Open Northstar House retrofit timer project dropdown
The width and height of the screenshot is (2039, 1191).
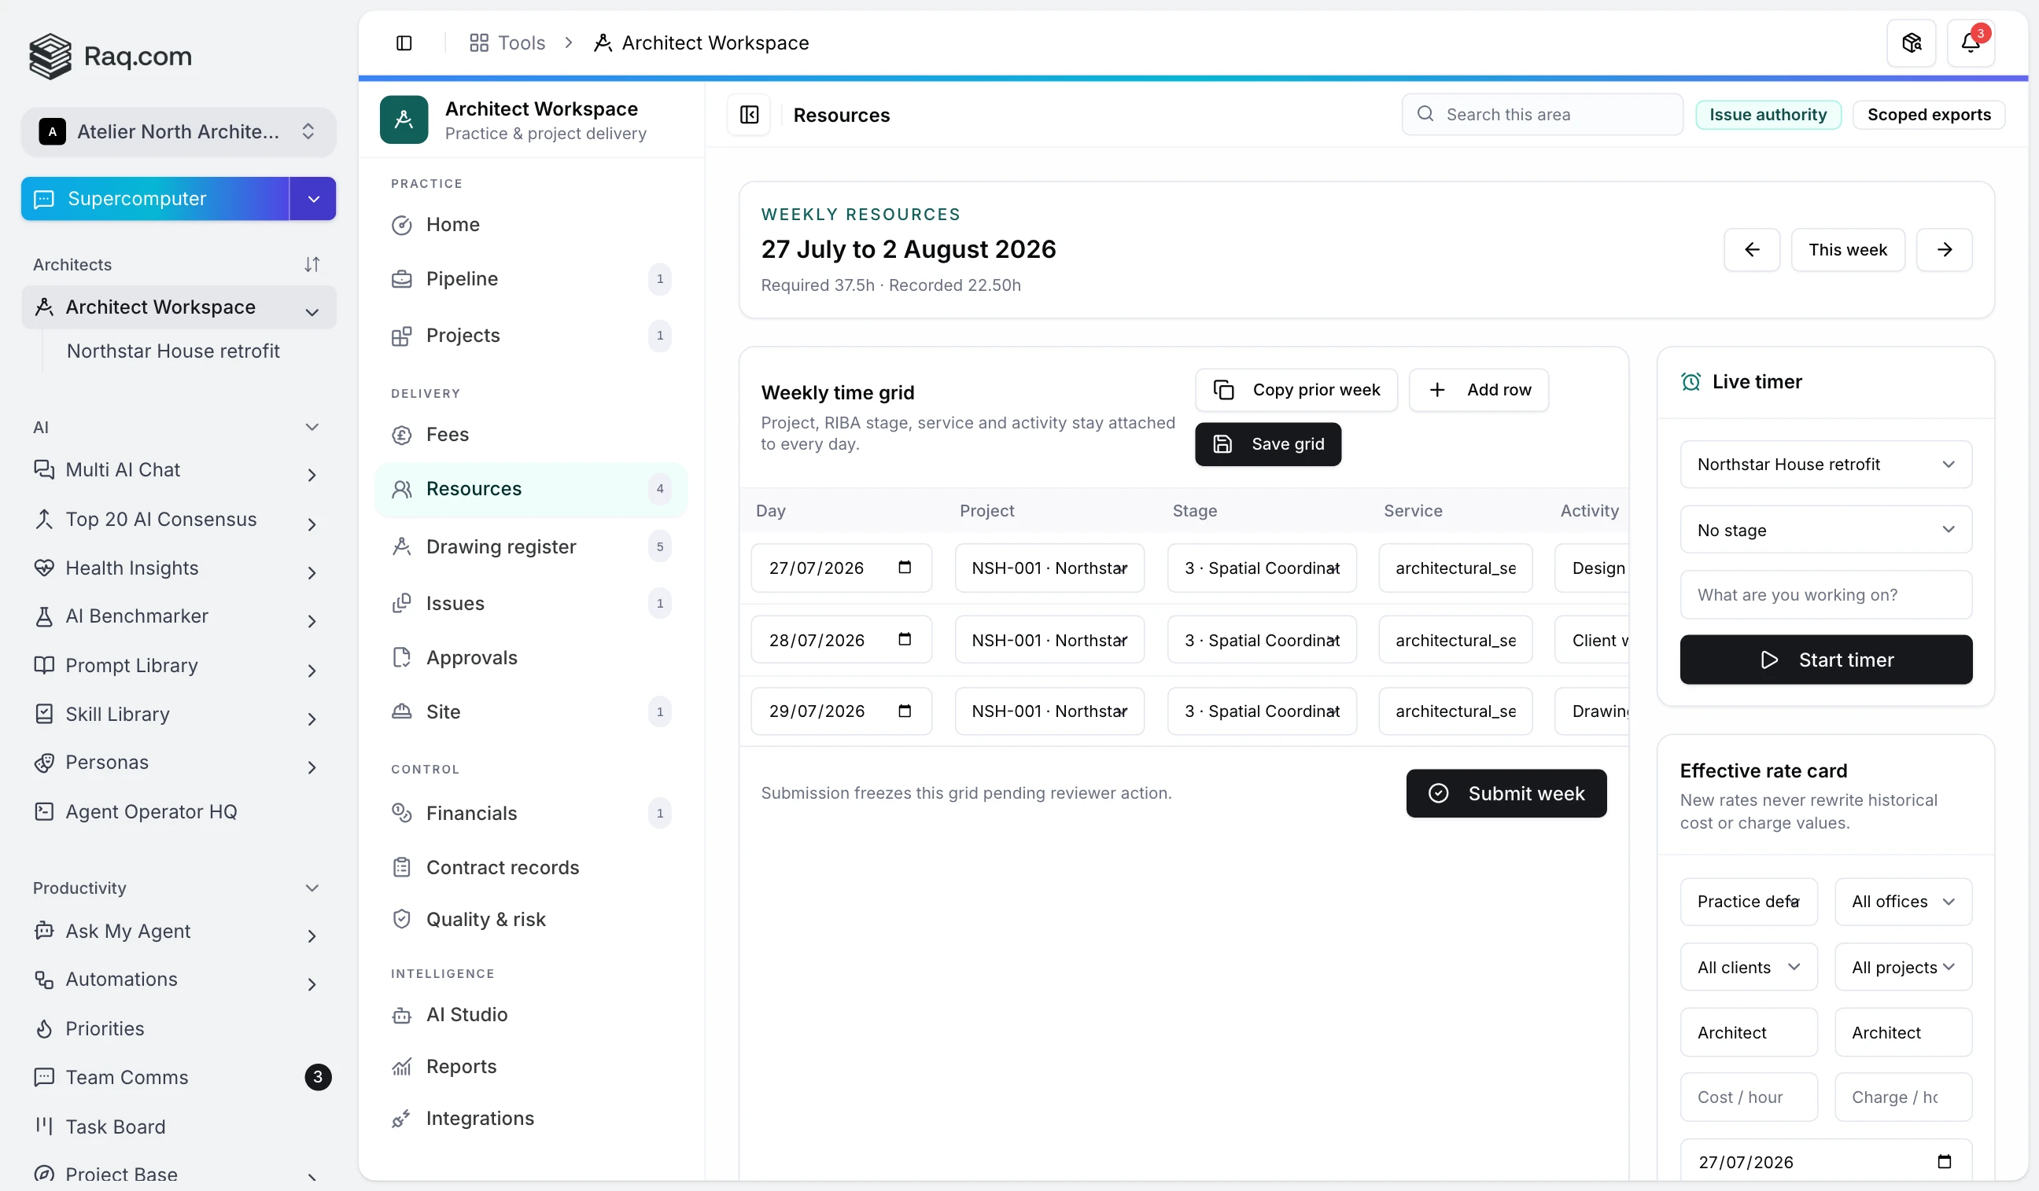(1825, 464)
